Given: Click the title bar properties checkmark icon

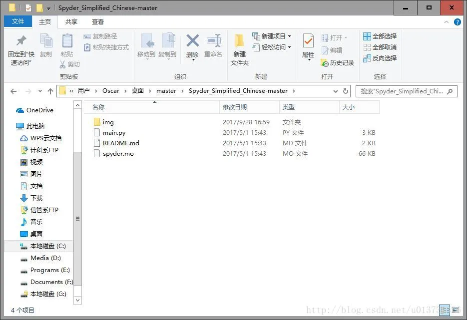Looking at the screenshot, I should [28, 8].
